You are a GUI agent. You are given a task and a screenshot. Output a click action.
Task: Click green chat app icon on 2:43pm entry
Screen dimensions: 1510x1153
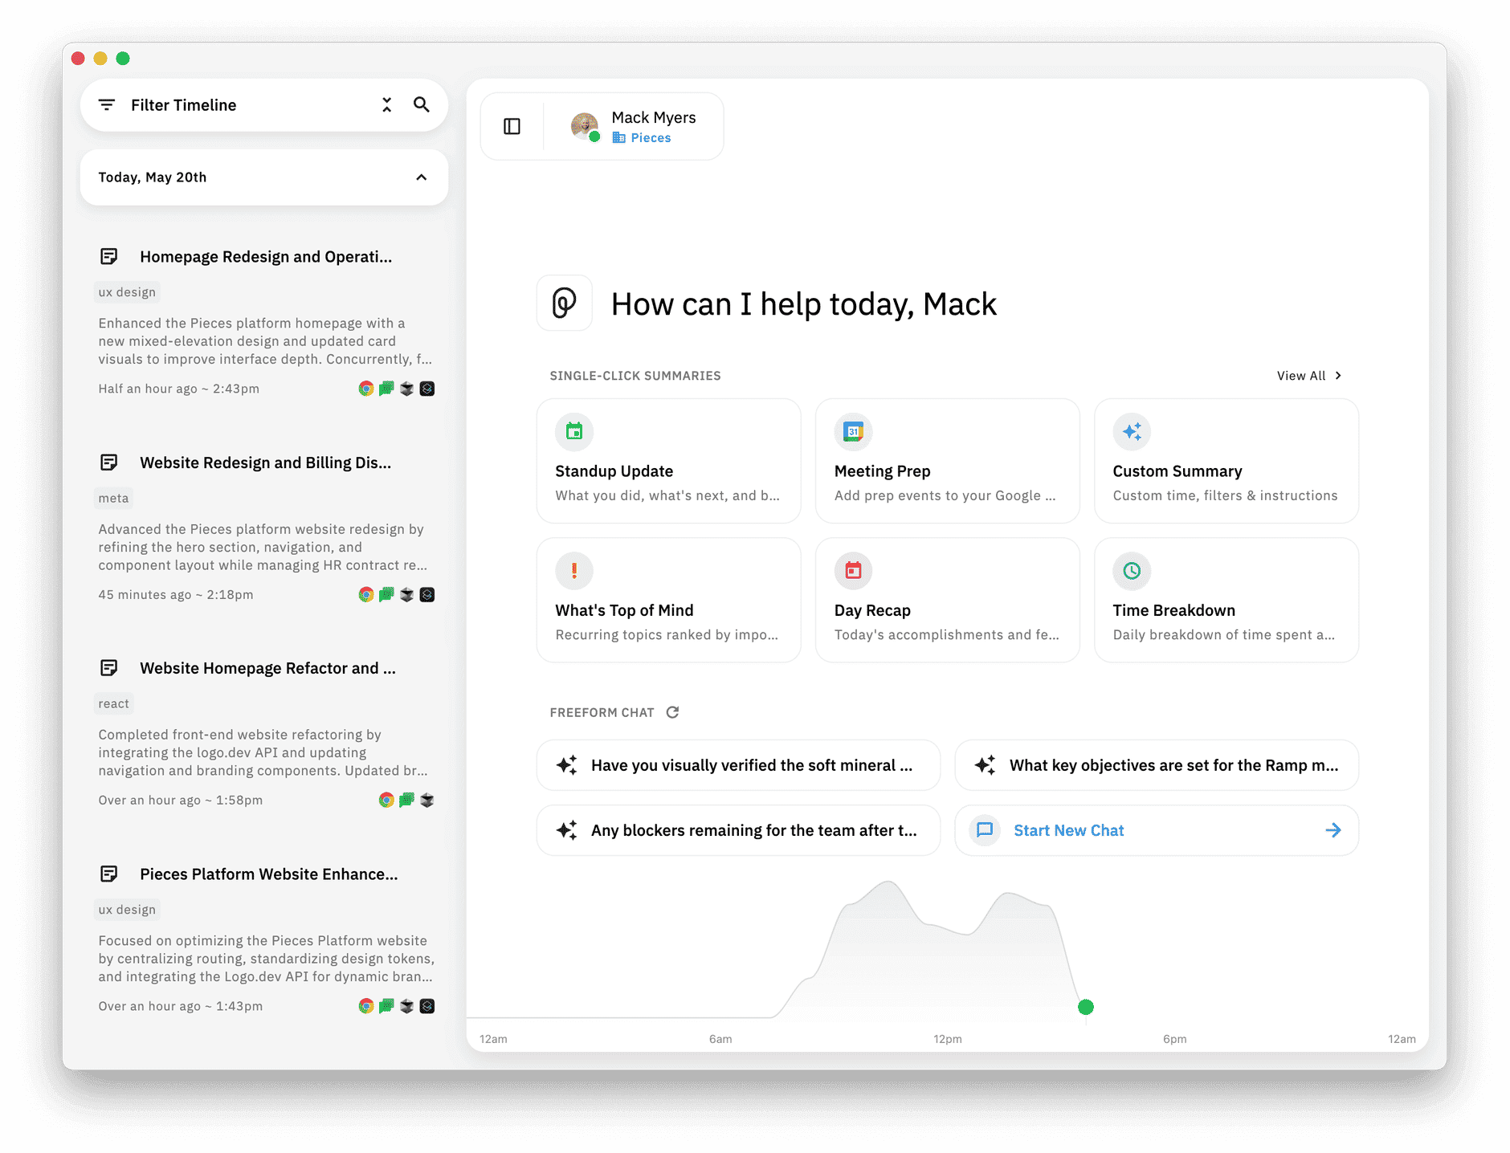(386, 389)
